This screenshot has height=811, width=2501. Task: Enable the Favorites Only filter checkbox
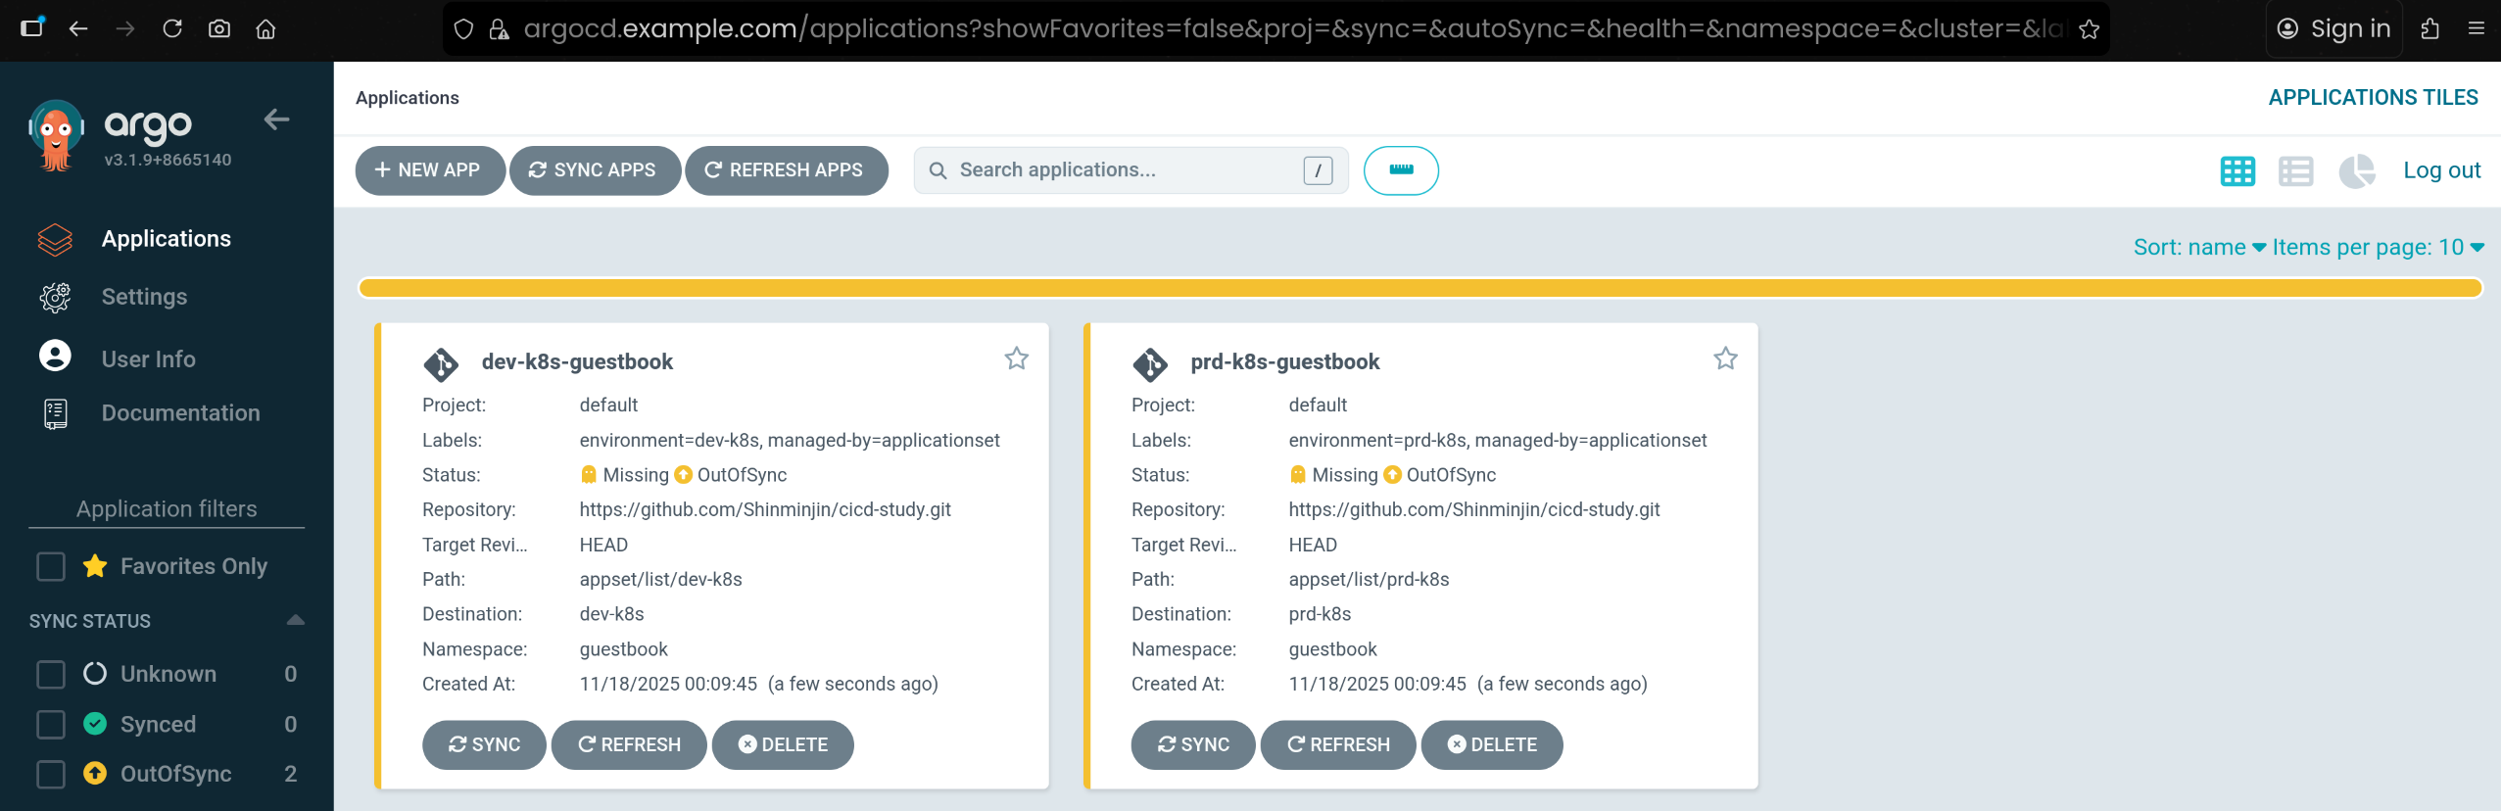(x=51, y=566)
